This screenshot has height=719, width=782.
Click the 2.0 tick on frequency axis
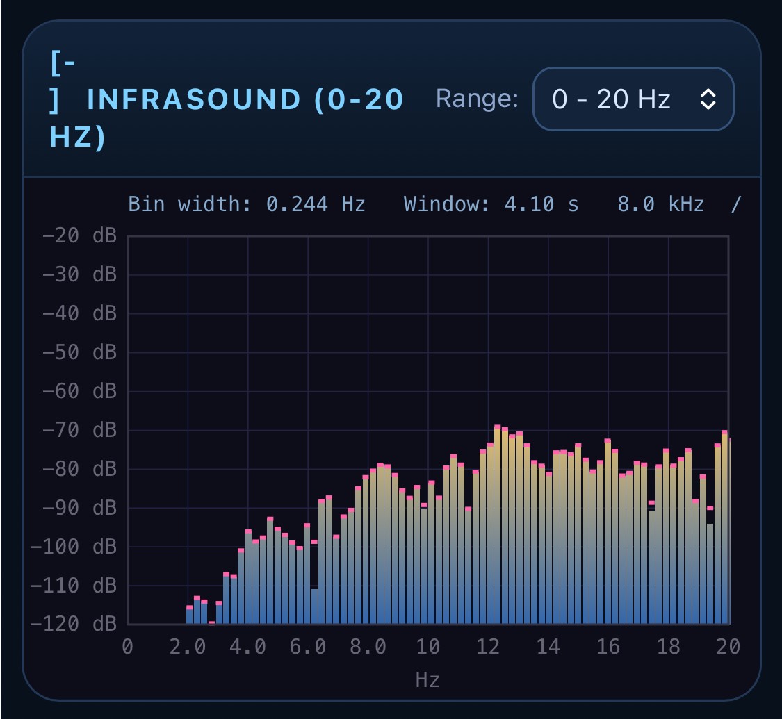click(x=188, y=647)
